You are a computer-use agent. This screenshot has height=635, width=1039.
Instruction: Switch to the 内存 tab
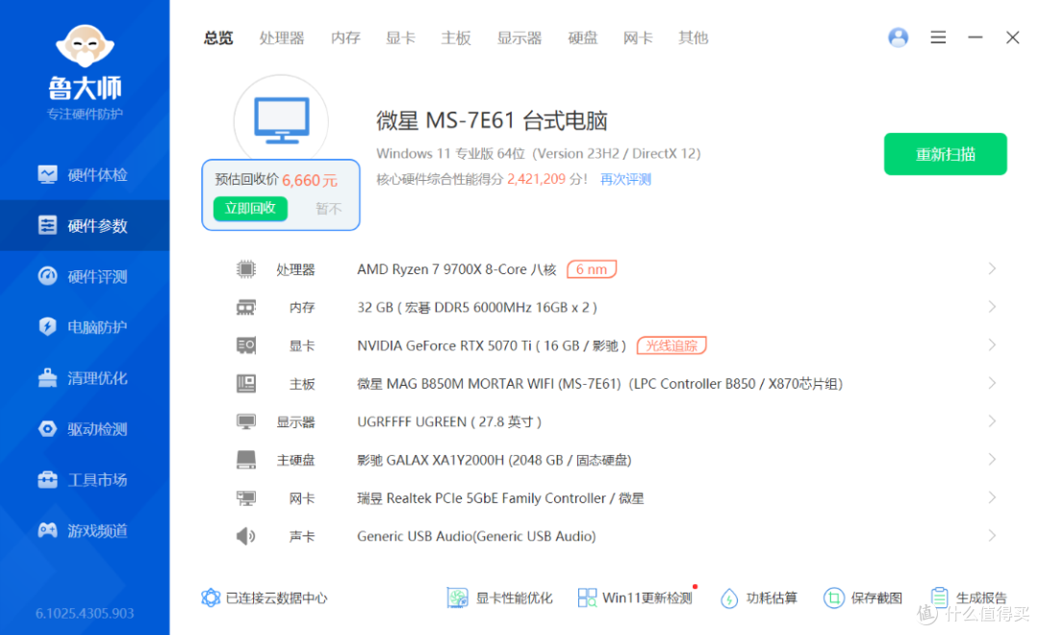coord(345,38)
